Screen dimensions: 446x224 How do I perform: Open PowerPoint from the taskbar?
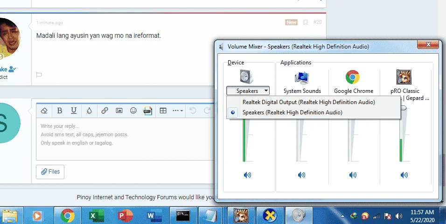tap(125, 216)
